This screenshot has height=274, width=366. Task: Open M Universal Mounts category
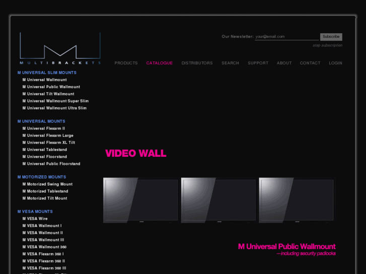[x=41, y=121]
